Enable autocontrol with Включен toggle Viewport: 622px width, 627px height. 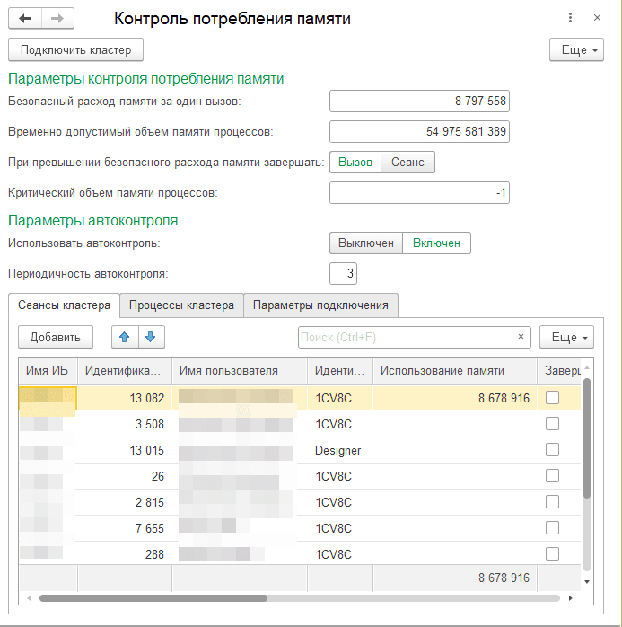pyautogui.click(x=436, y=243)
